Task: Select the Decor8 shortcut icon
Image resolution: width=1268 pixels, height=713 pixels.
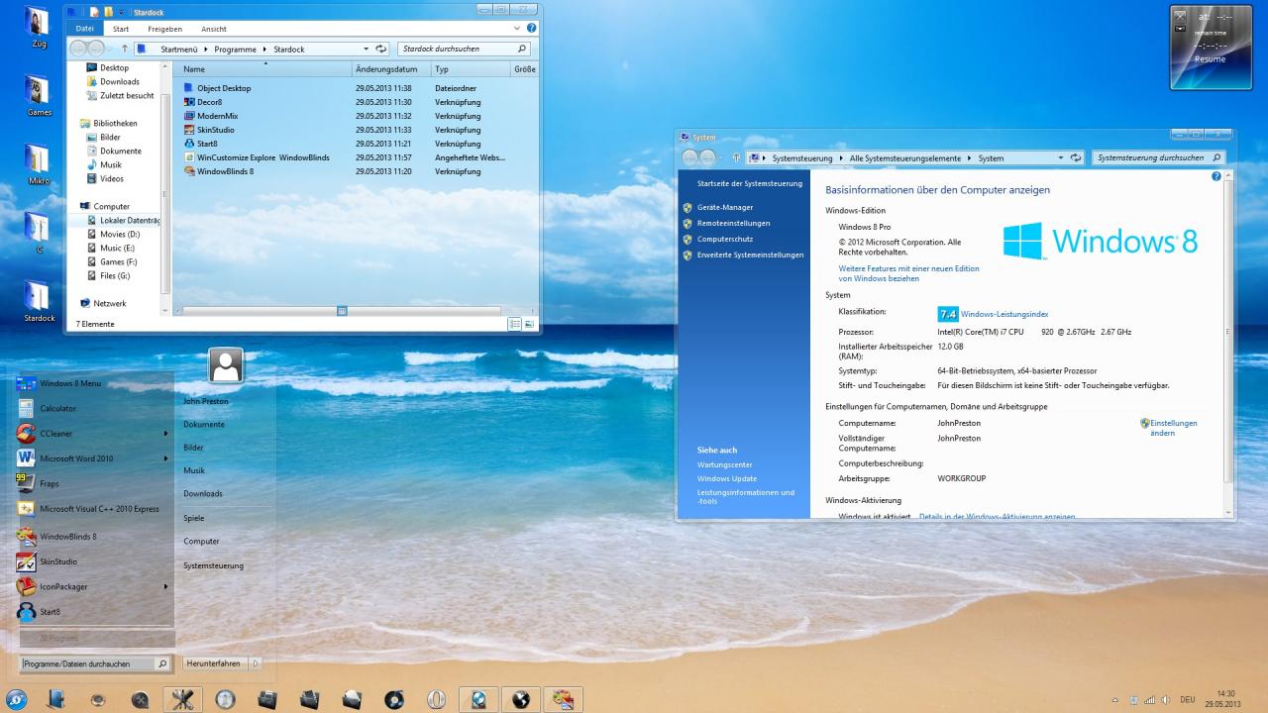Action: [x=189, y=102]
